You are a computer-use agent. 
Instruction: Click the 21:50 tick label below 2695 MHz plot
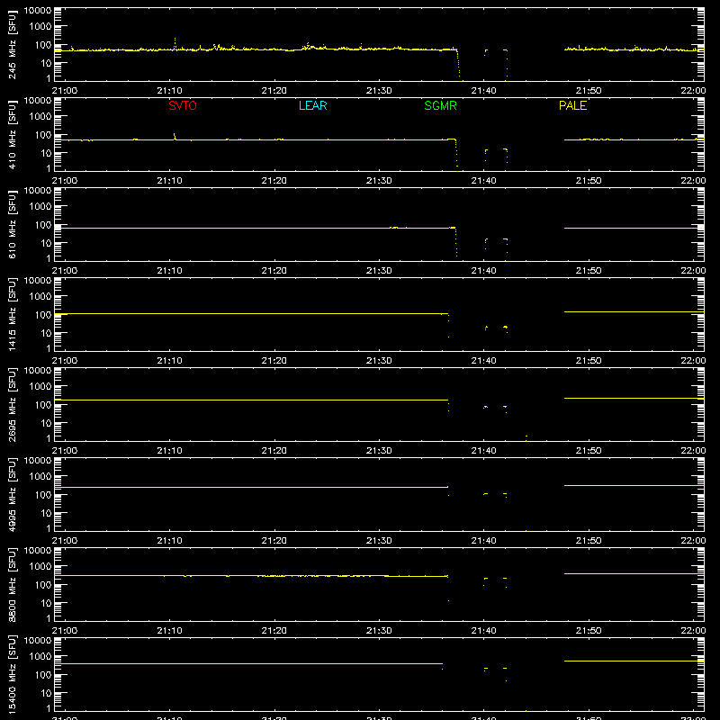[589, 451]
